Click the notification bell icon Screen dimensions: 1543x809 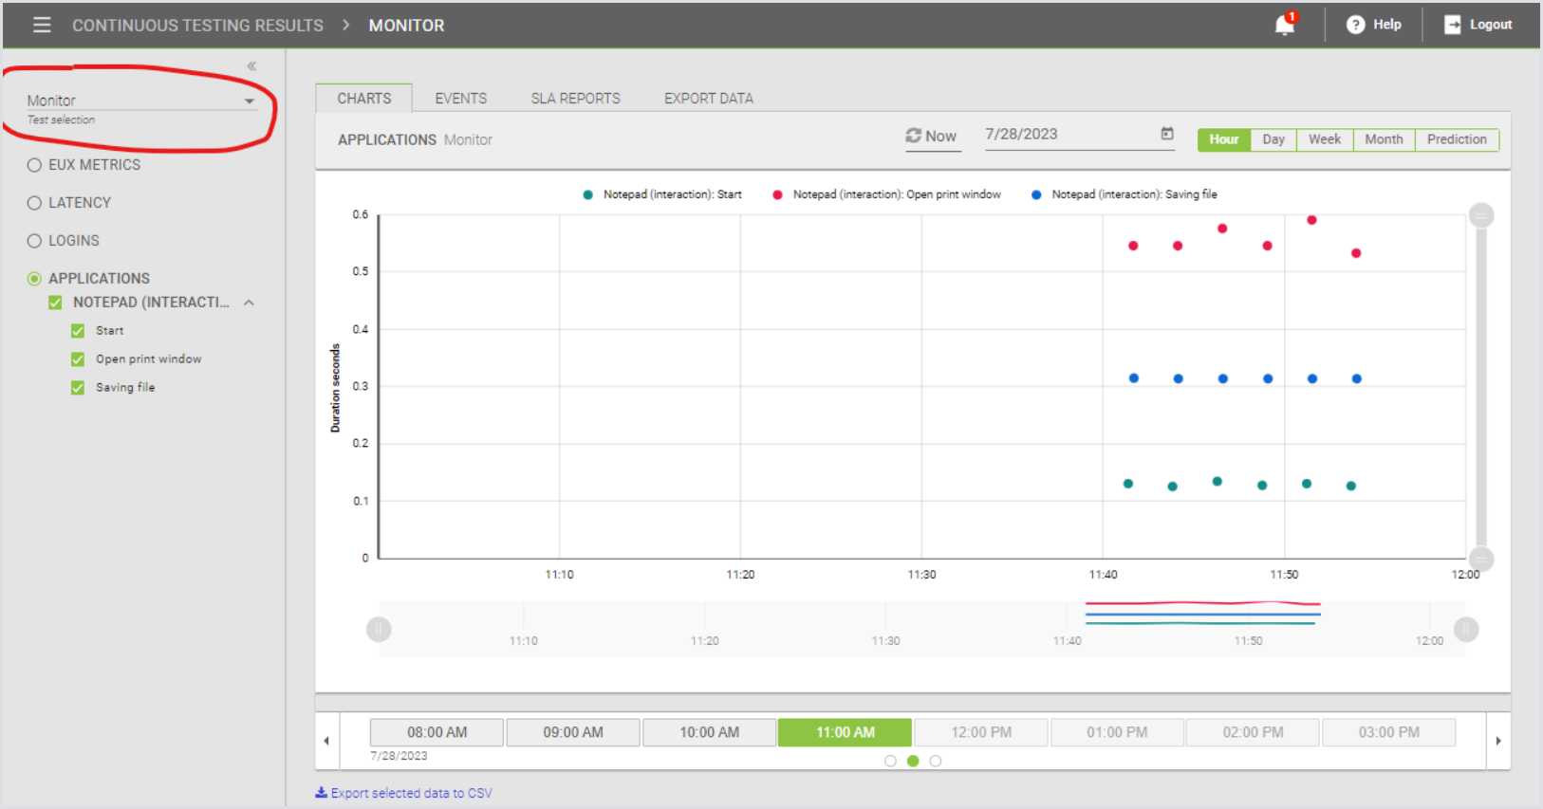[x=1285, y=25]
